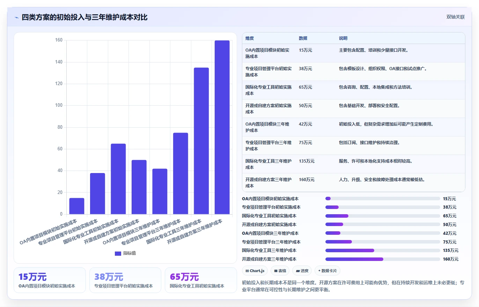Click table row name 专业项目管理平台三年维护成本
The height and width of the screenshot is (307, 479).
[268, 146]
